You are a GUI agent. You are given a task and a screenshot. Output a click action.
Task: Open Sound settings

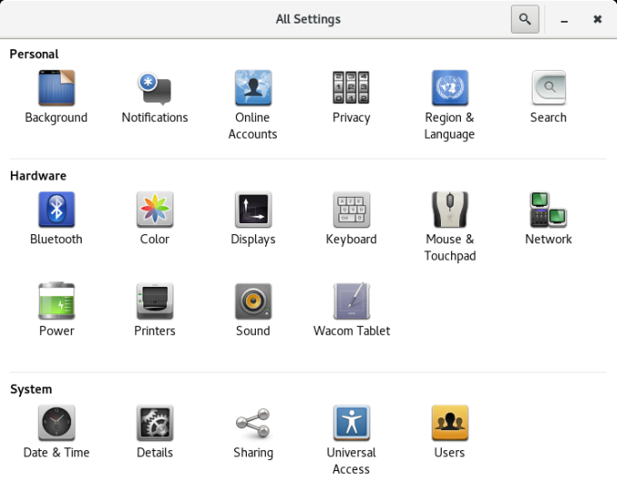(x=252, y=302)
